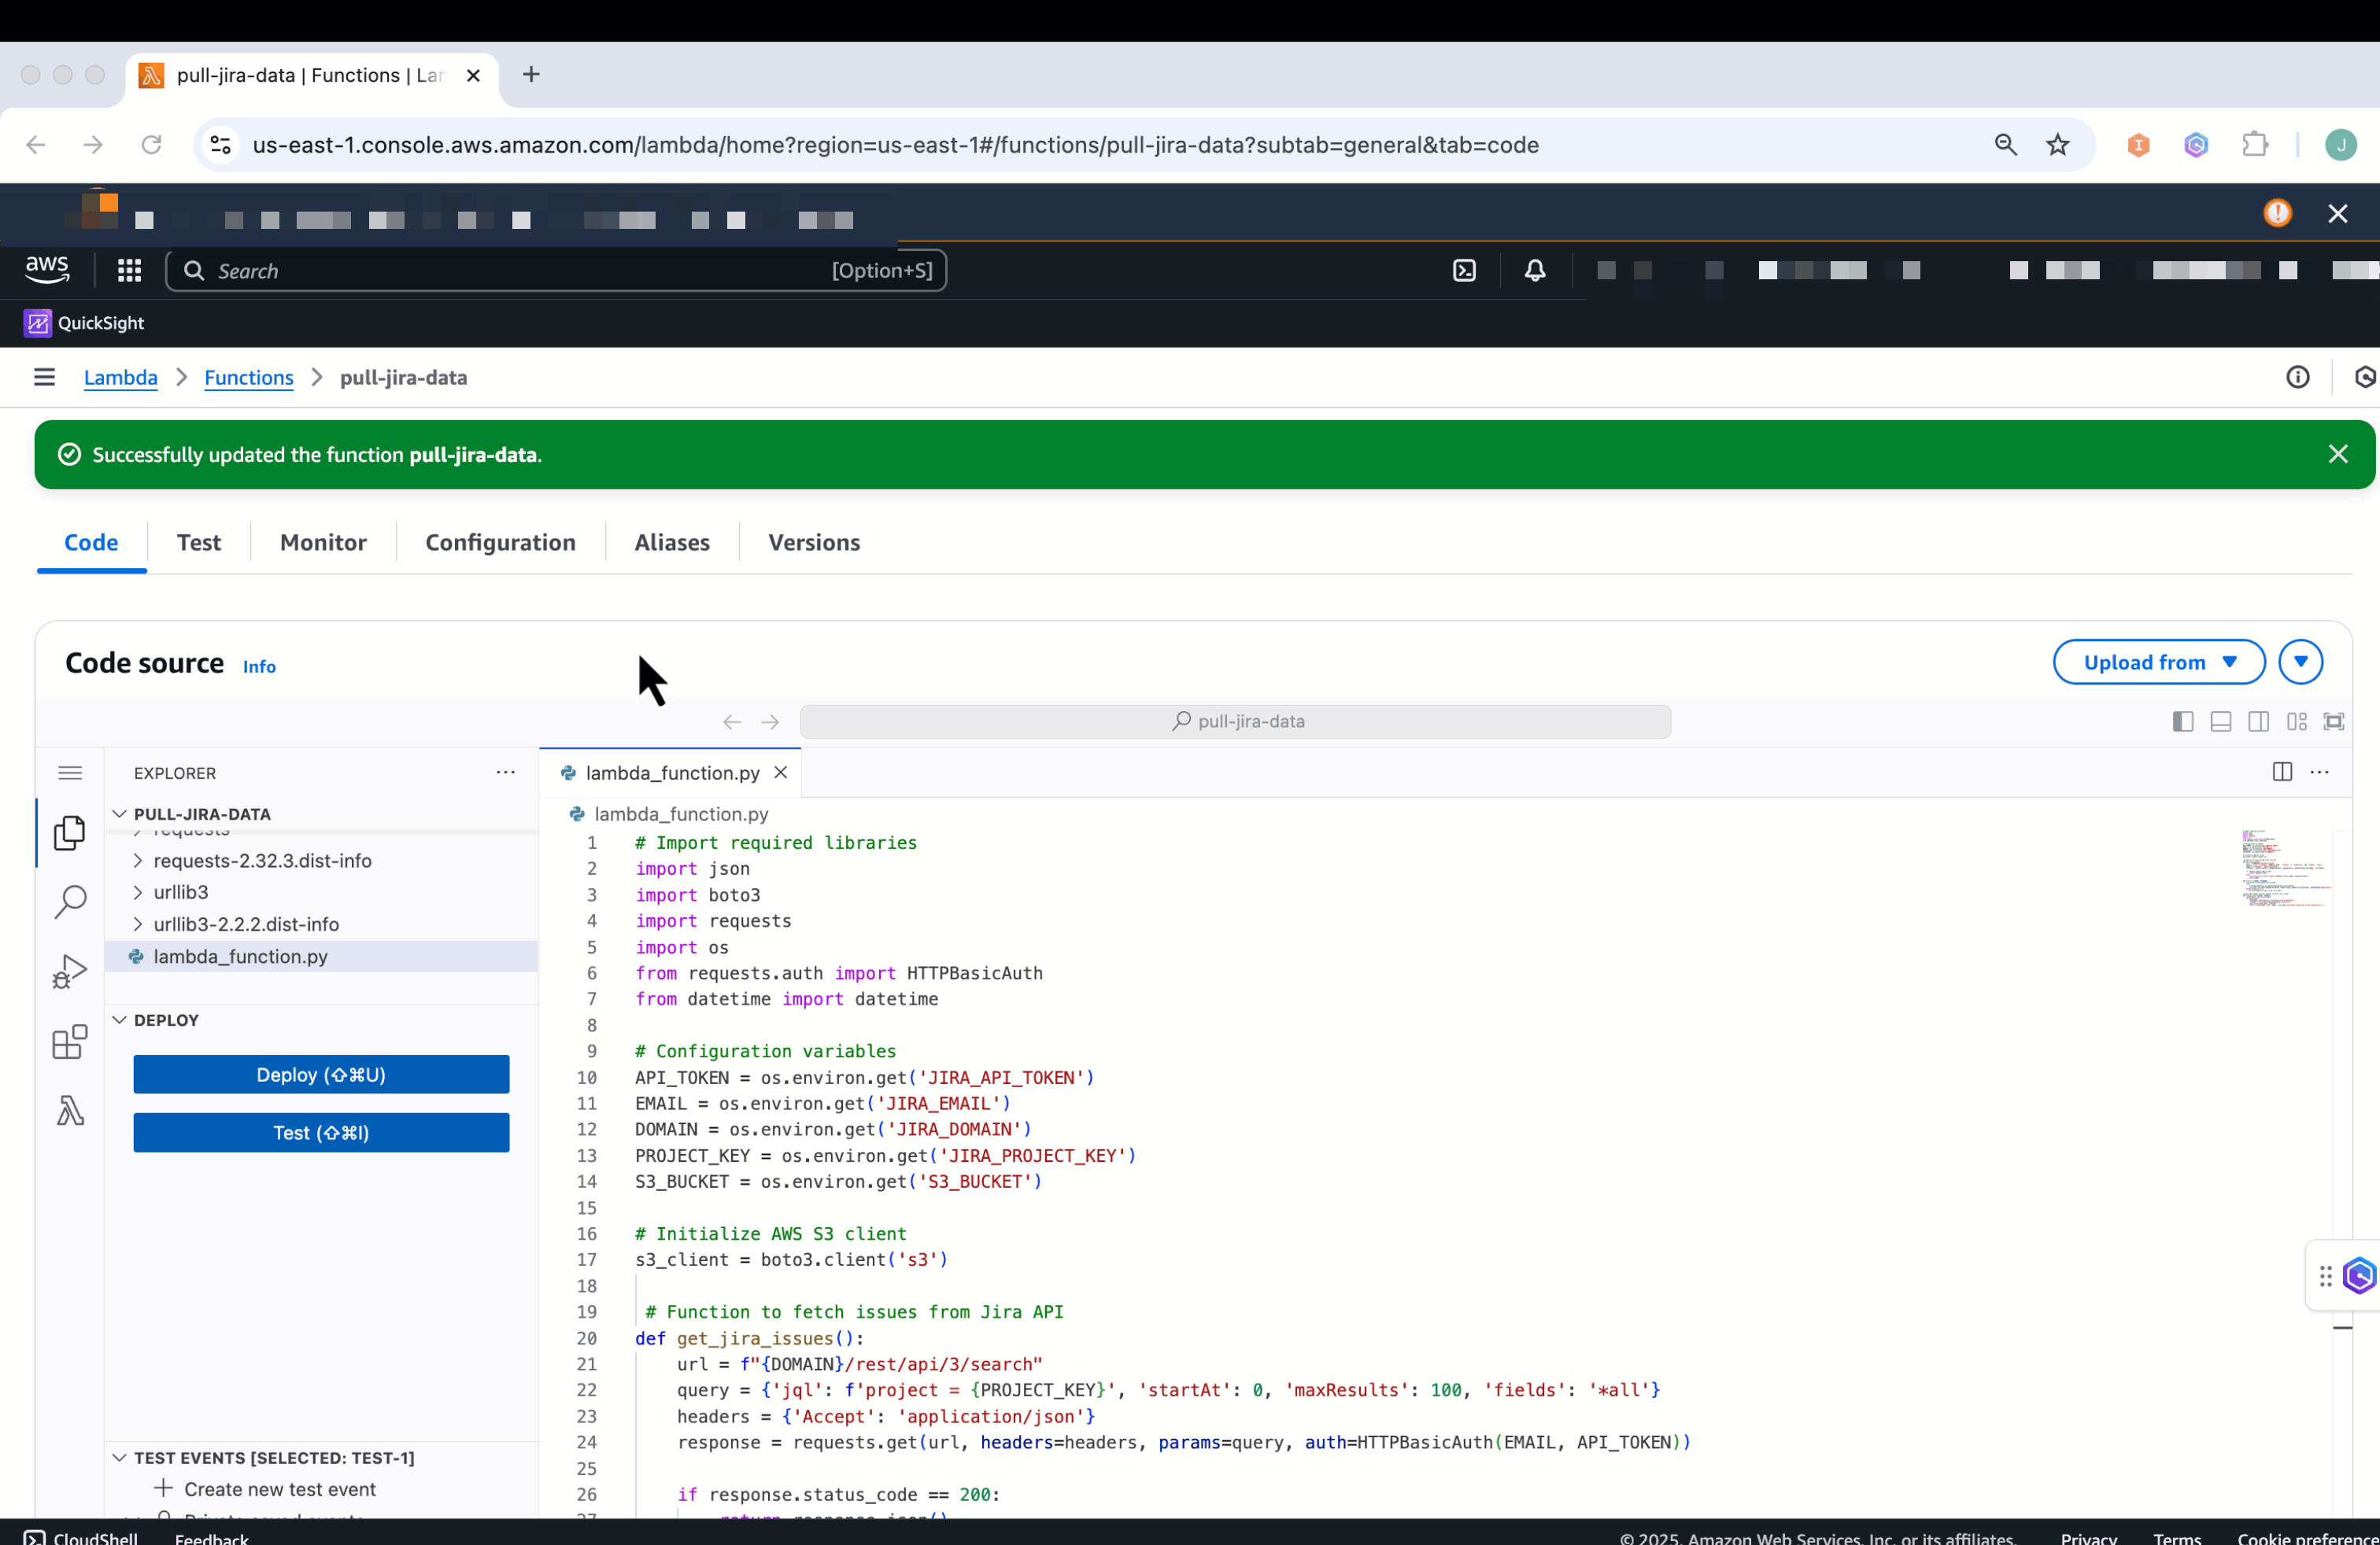Open the AWS Lambda sidebar icon
2380x1545 pixels.
pyautogui.click(x=69, y=1112)
